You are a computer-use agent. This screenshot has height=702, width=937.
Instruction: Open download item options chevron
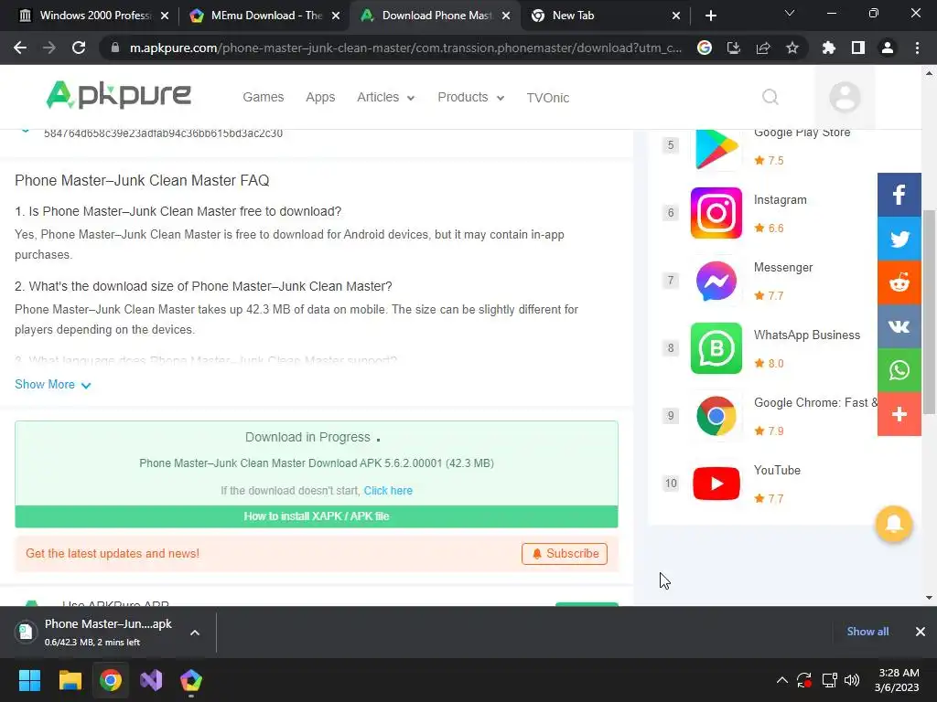coord(195,633)
